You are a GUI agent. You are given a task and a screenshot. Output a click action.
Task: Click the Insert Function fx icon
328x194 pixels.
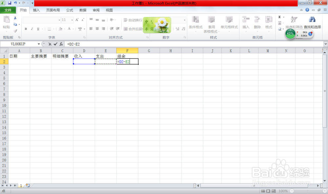tap(61, 44)
